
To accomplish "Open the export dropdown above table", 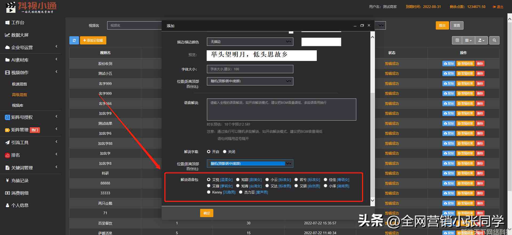I will [x=481, y=40].
